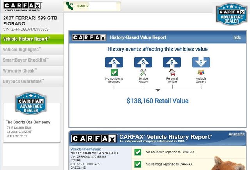Viewport: 250px width, 170px height.
Task: Click the Multiple Owners people icon
Action: pos(201,72)
